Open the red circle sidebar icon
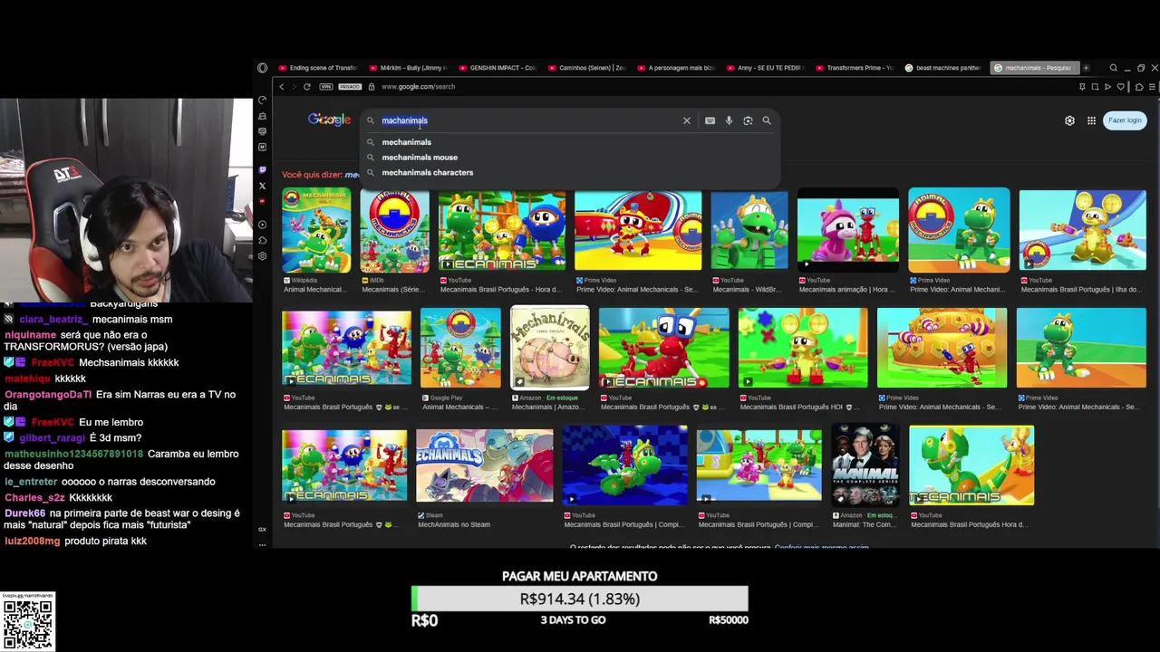Screen dimensions: 1160x652 [x=262, y=201]
